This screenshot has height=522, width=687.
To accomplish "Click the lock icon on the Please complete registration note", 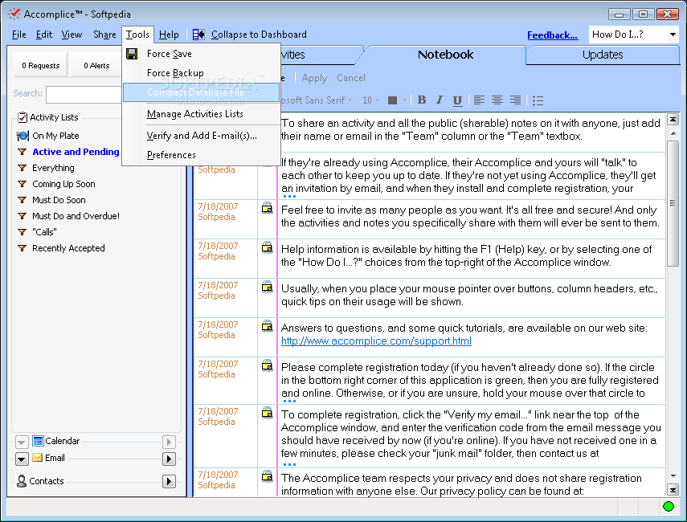I will [267, 365].
